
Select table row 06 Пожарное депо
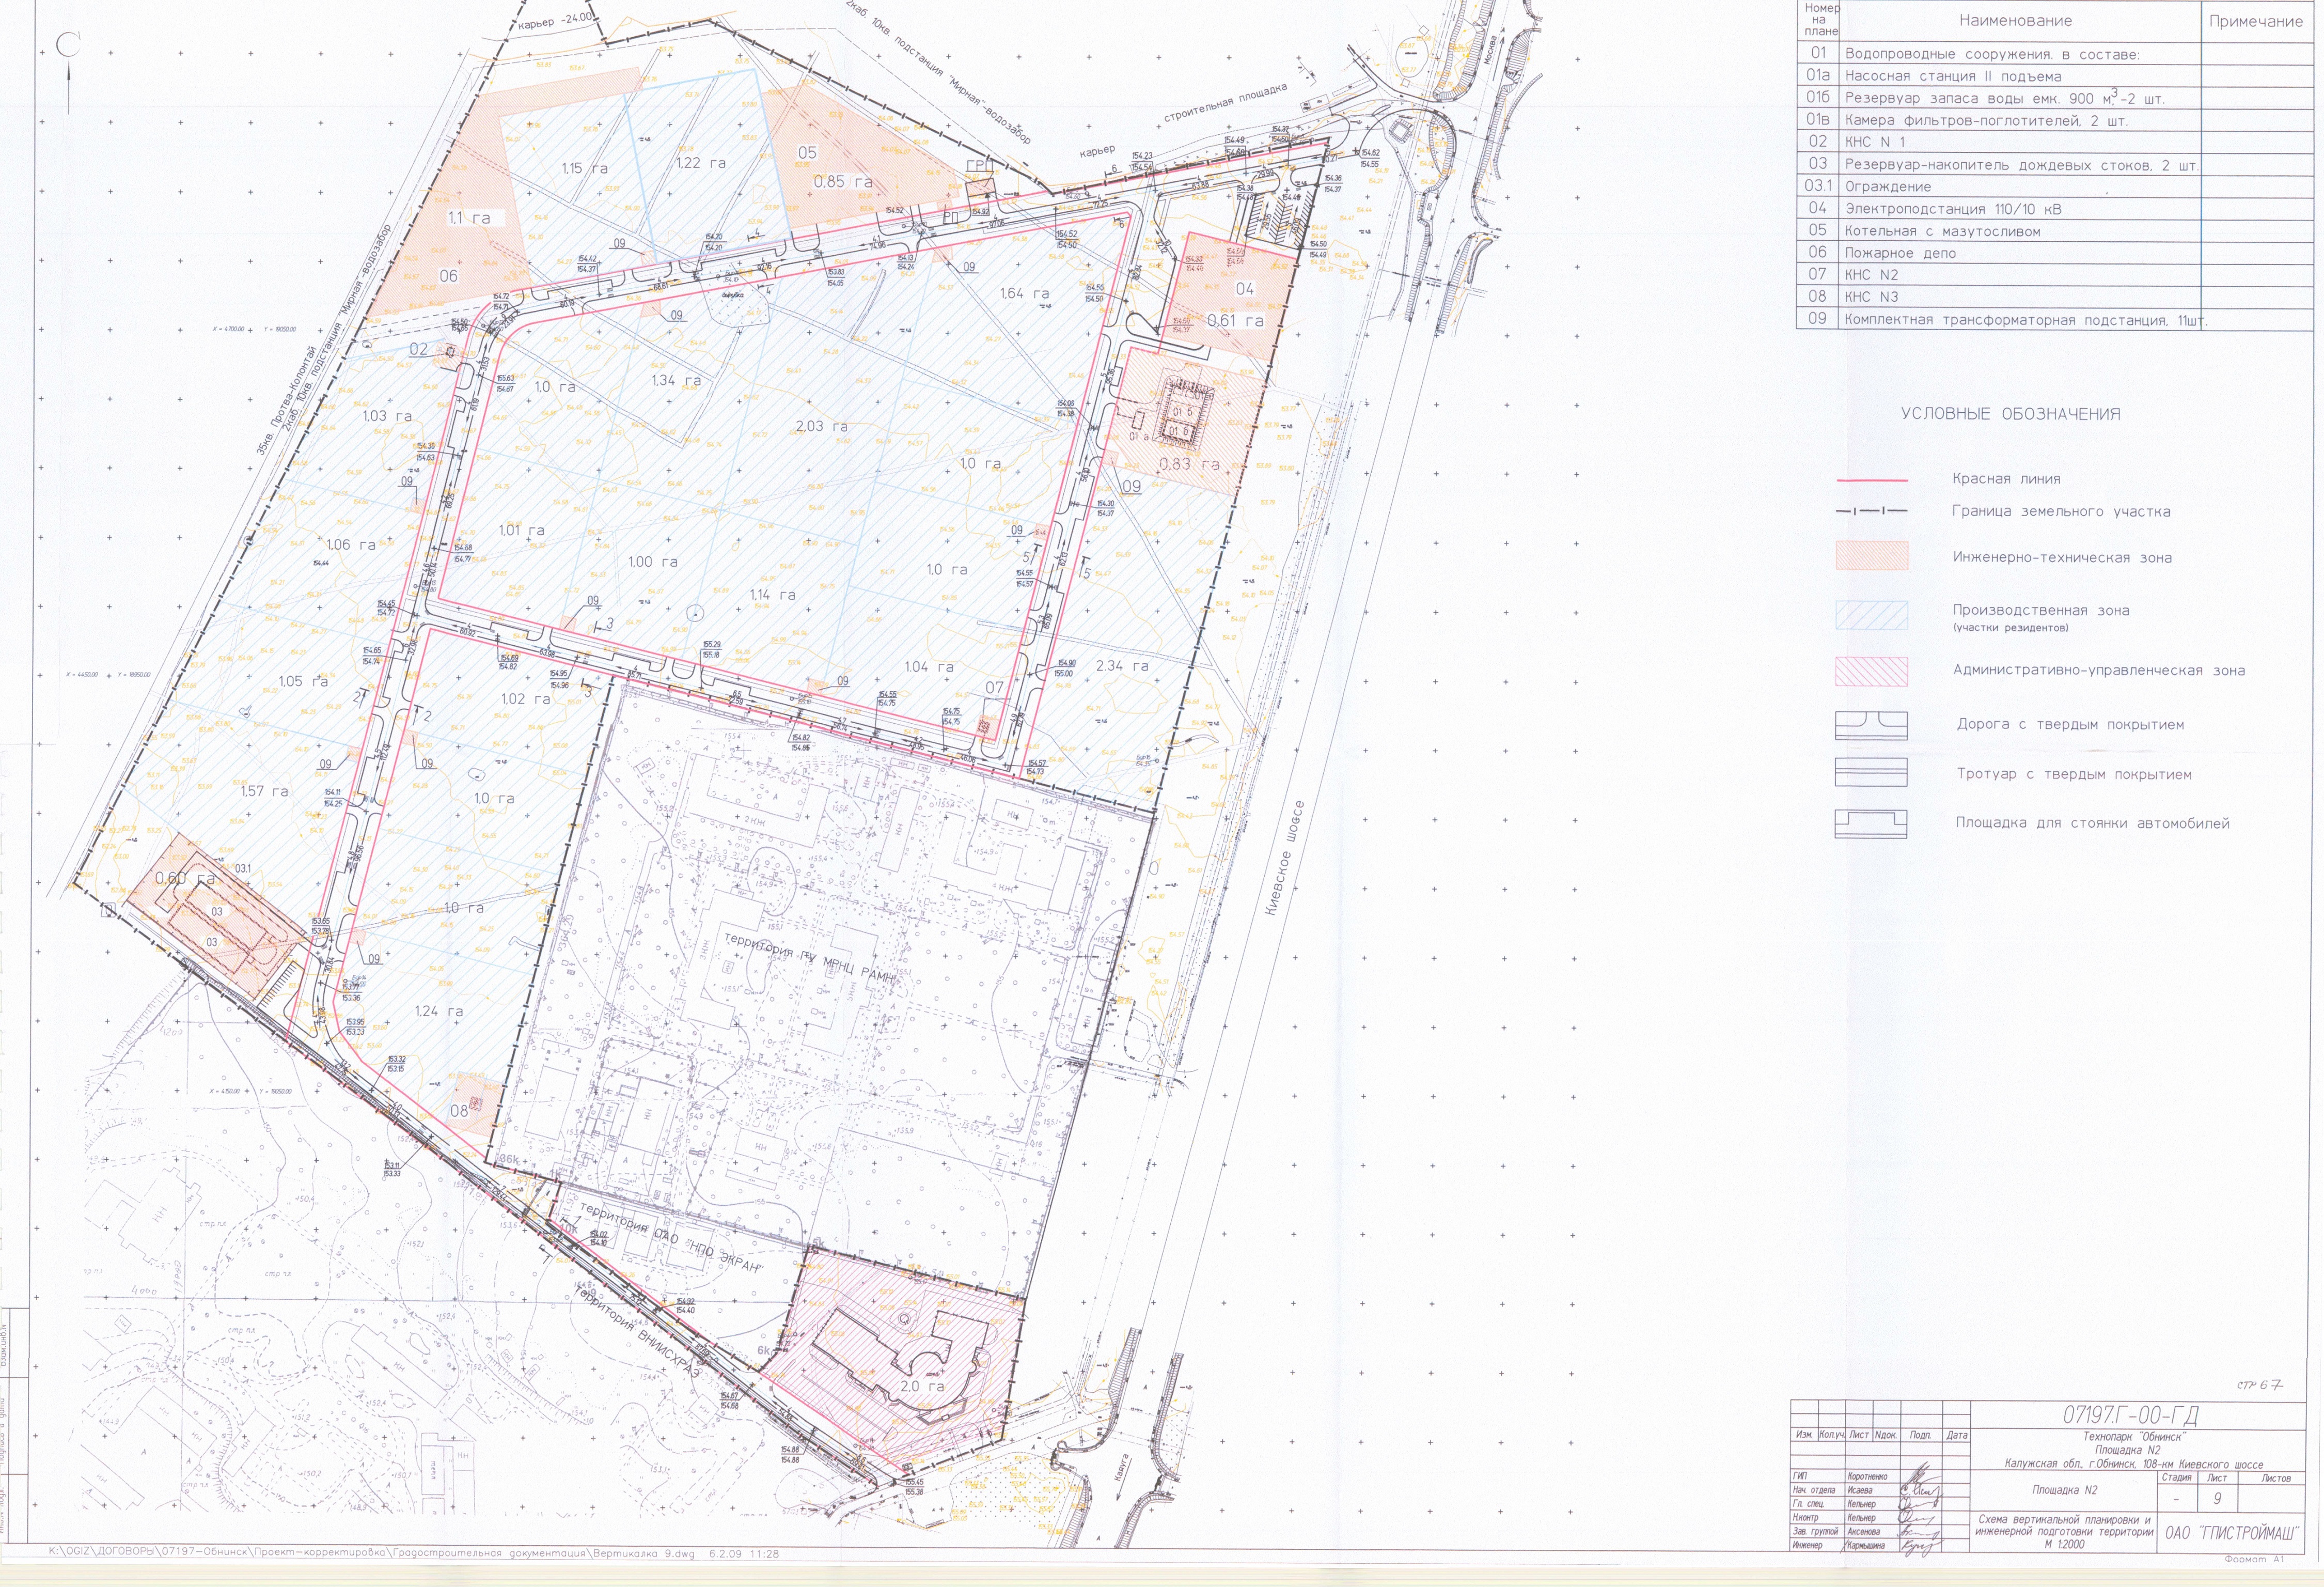point(1900,253)
